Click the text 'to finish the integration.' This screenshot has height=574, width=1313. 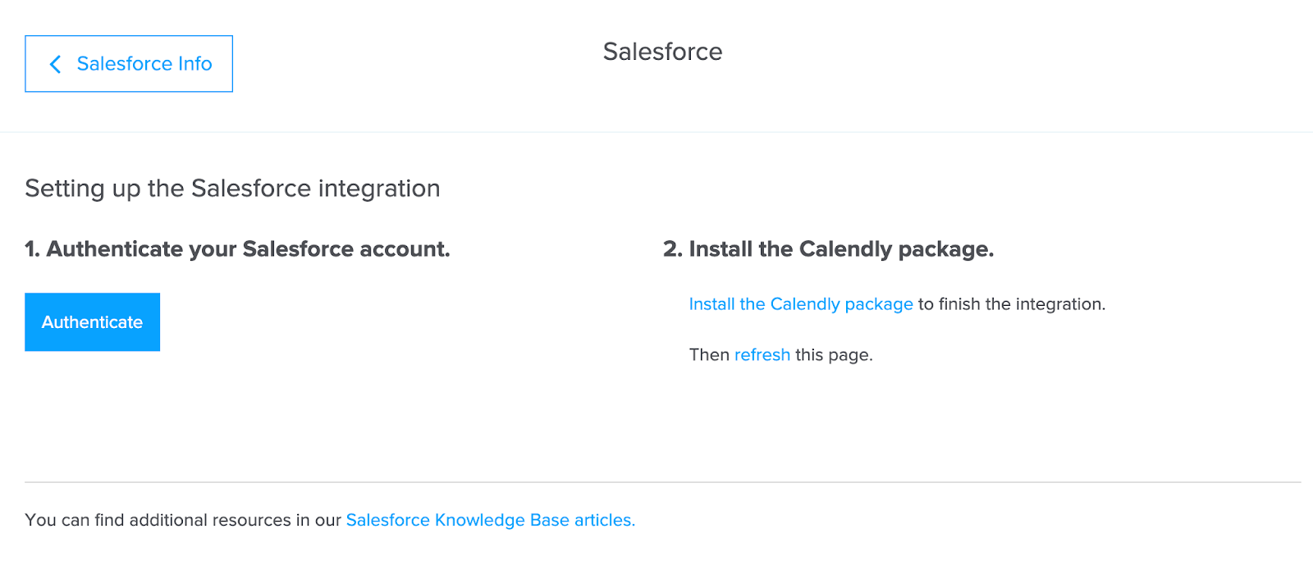(x=1011, y=304)
